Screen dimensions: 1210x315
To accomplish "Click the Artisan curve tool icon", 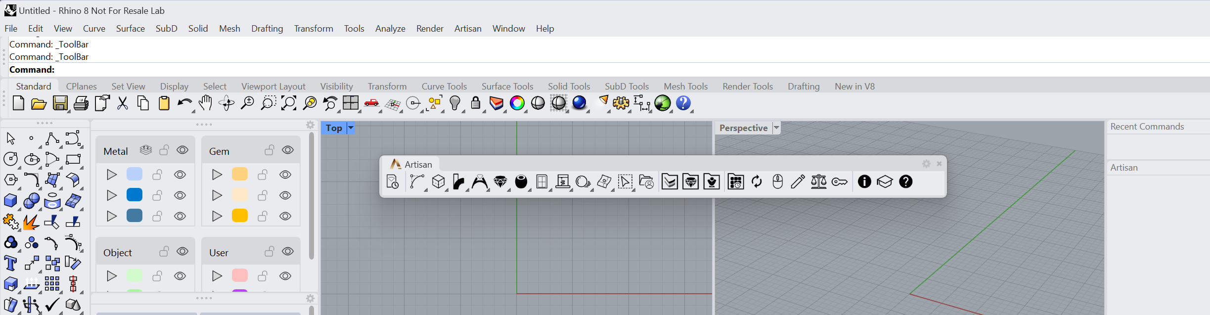I will tap(416, 182).
